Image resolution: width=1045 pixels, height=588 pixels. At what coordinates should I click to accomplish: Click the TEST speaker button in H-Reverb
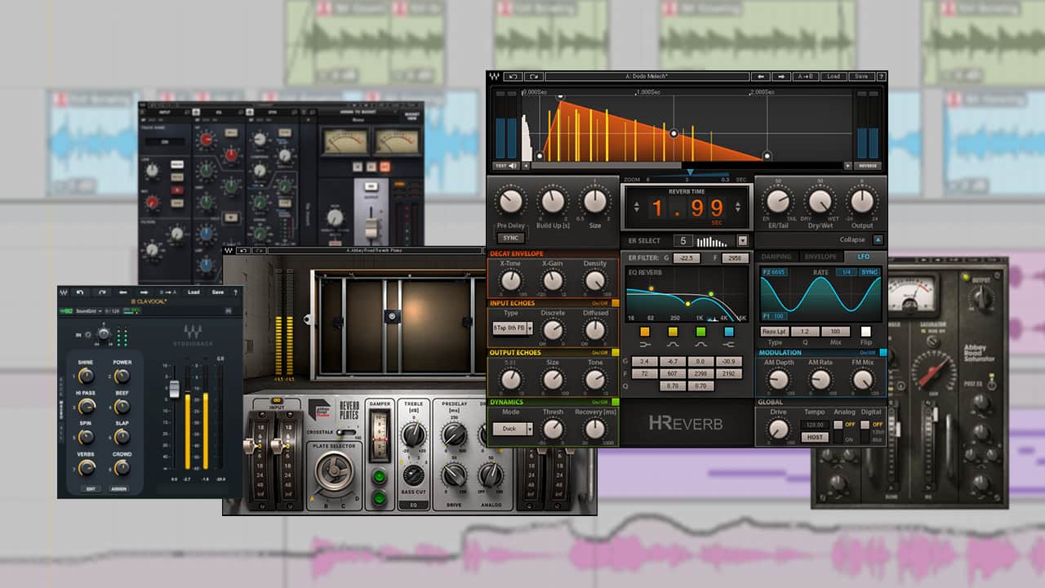(x=507, y=166)
